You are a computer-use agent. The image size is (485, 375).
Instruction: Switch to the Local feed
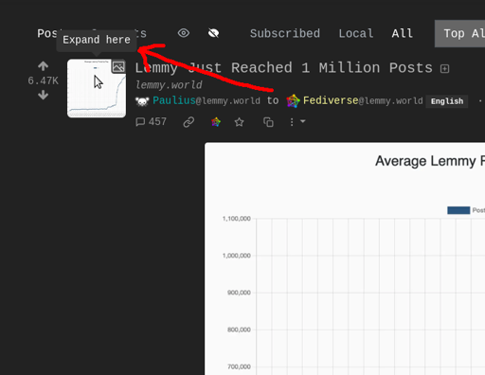click(x=356, y=33)
